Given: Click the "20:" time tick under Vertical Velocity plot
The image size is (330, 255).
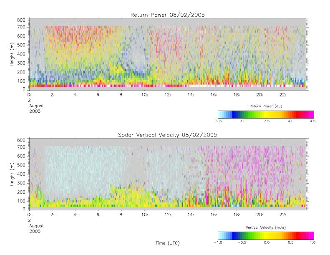Looking at the screenshot, I should click(x=260, y=215).
